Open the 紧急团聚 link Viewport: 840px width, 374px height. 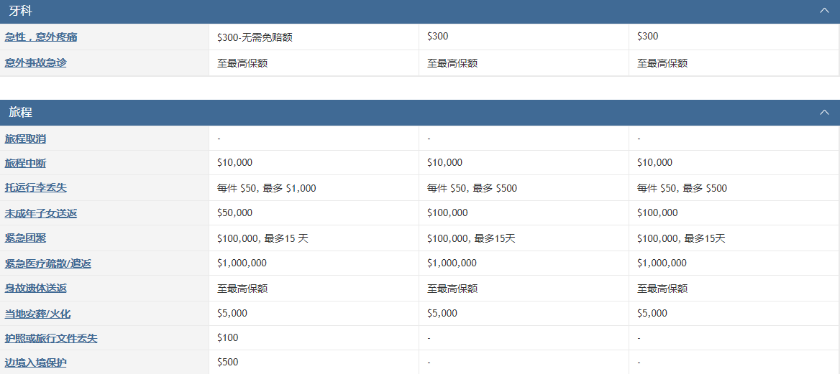pyautogui.click(x=25, y=238)
